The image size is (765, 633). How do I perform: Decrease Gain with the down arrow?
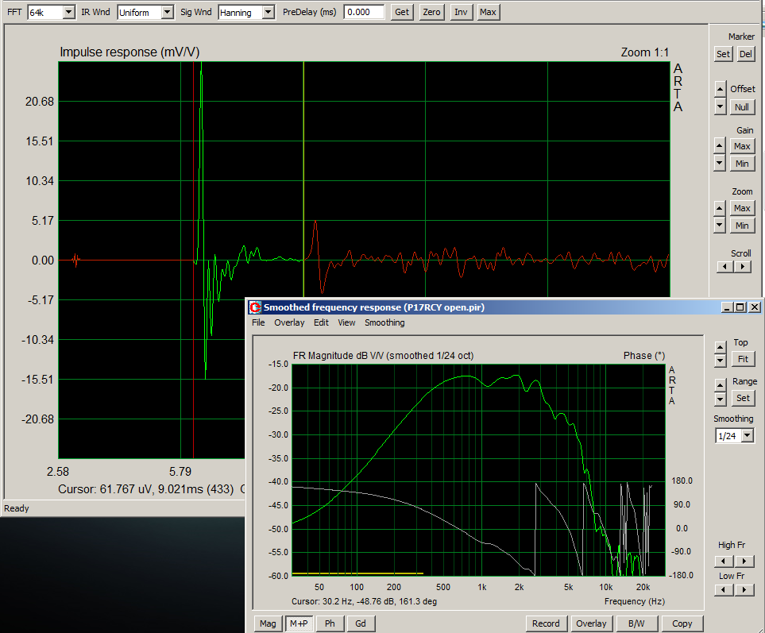coord(720,164)
